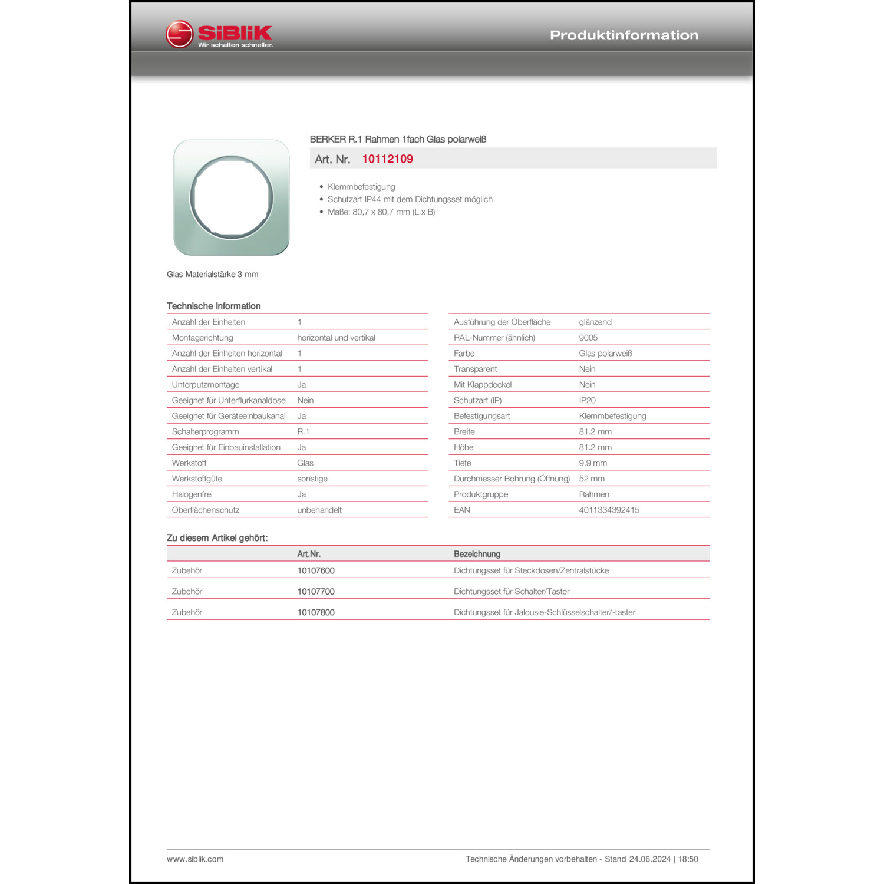Click Dichtungsset für Jalousie-Schlüsselschalter/-taster
This screenshot has width=884, height=884.
coord(545,612)
